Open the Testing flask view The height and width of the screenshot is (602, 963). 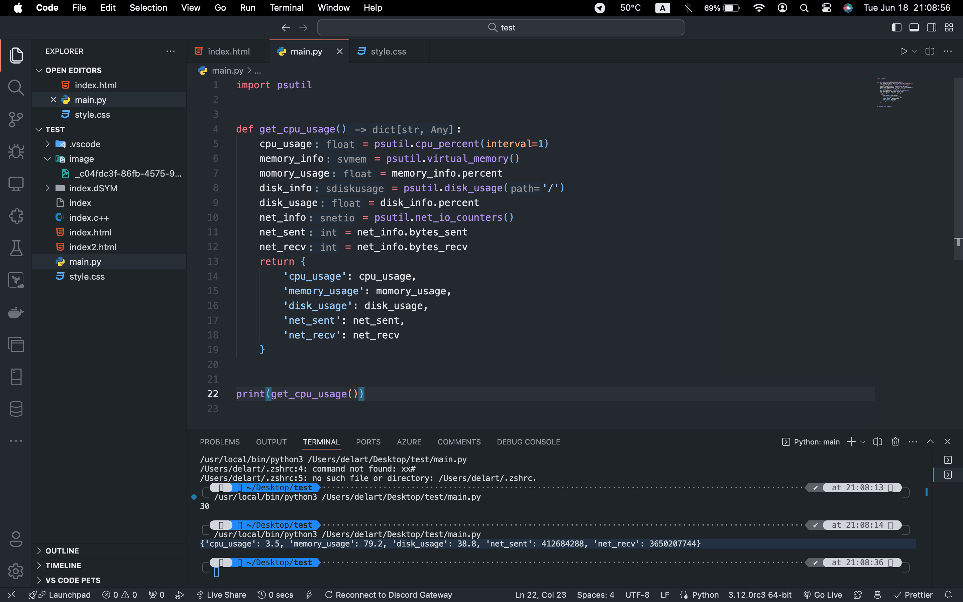click(16, 248)
